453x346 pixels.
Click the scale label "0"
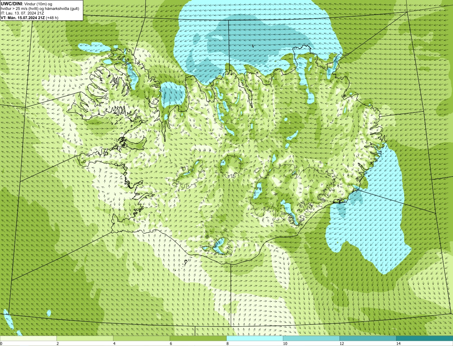tap(1, 344)
